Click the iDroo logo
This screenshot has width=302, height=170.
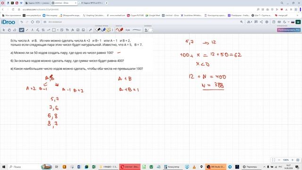tap(8, 22)
